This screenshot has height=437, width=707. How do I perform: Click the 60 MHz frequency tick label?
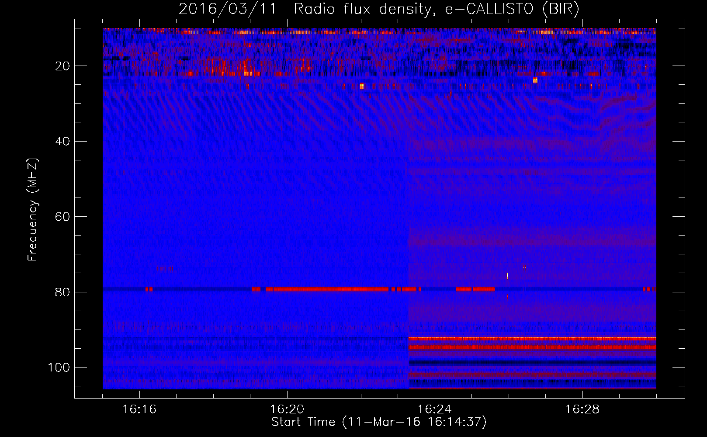click(63, 217)
